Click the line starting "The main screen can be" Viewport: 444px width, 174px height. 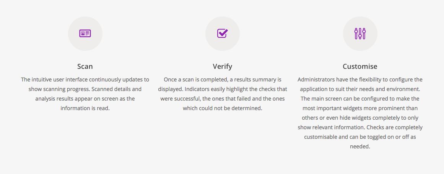(360, 99)
